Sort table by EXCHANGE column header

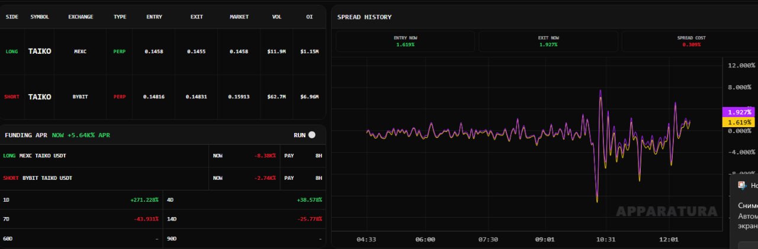[81, 17]
